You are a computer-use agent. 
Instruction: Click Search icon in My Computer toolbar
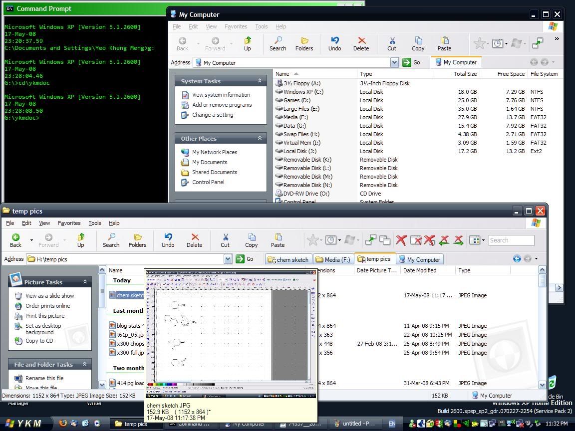[278, 40]
